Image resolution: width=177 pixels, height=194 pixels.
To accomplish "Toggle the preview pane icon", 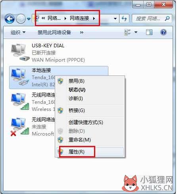I will click(x=149, y=32).
